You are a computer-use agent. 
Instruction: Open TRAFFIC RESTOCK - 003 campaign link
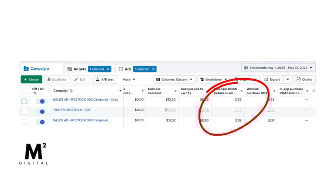pyautogui.click(x=72, y=110)
